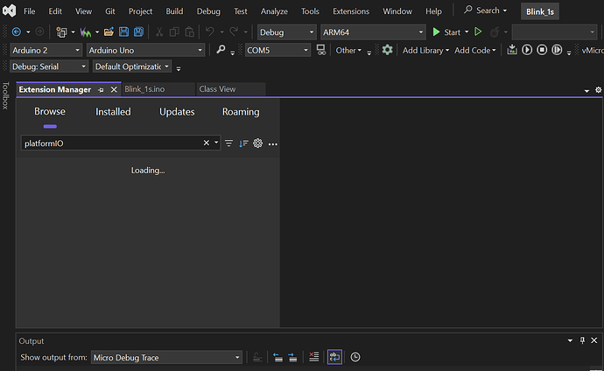
Task: Click the Undo arrow icon
Action: pos(210,31)
